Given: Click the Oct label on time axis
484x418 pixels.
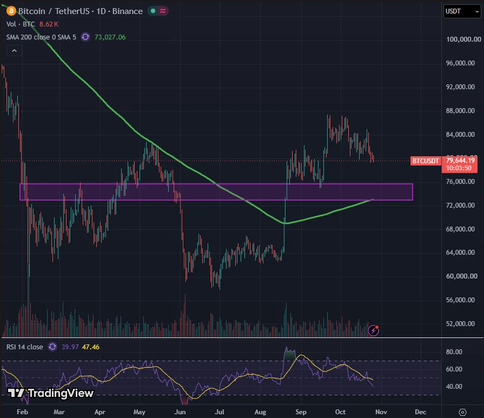Looking at the screenshot, I should [340, 412].
